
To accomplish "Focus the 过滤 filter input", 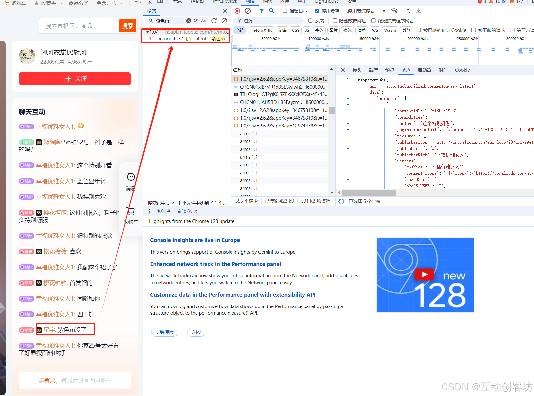I will pos(268,21).
